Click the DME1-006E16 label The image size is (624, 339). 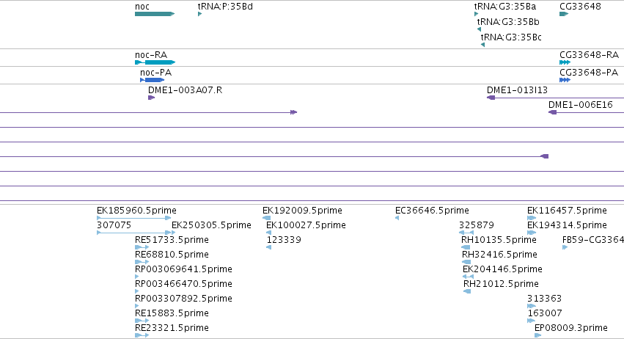(580, 105)
